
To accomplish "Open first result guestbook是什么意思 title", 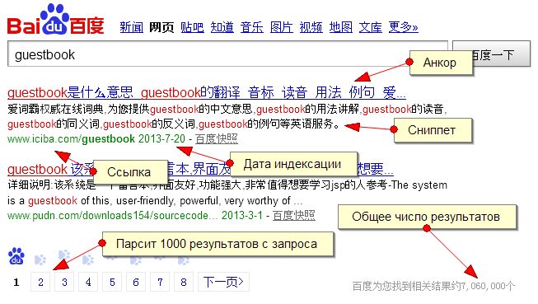I will pyautogui.click(x=207, y=92).
